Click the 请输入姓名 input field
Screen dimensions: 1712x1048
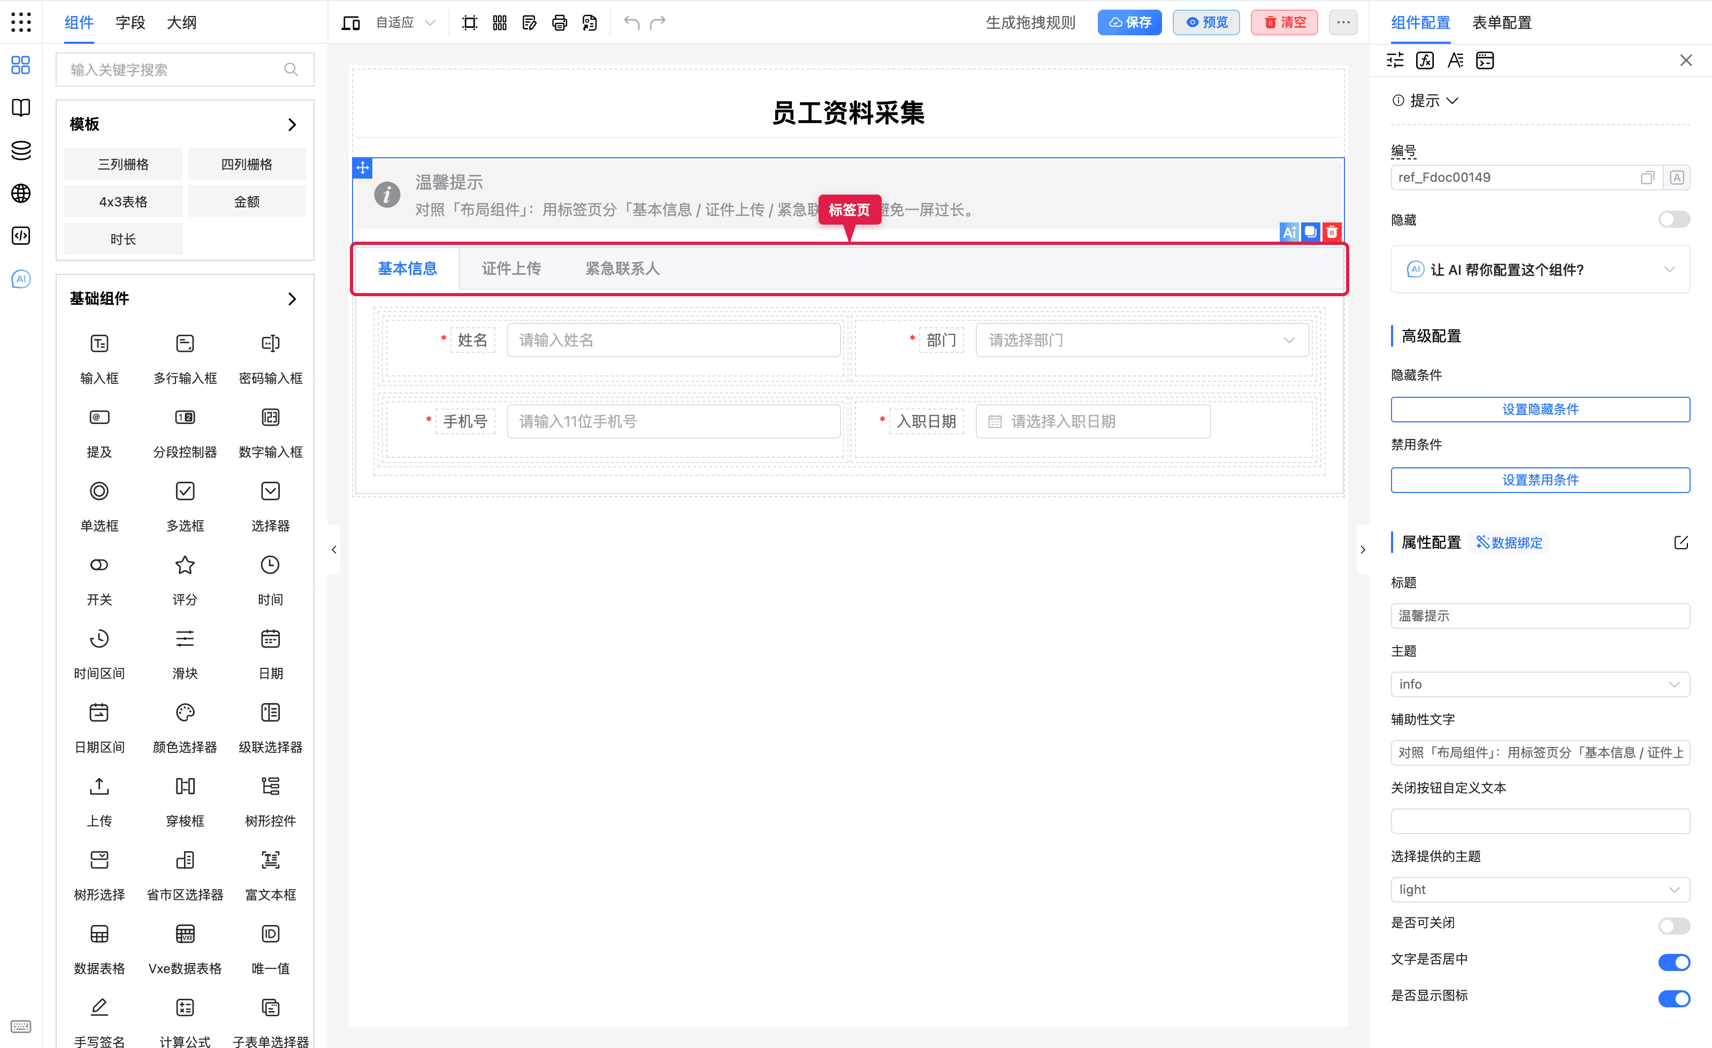673,340
